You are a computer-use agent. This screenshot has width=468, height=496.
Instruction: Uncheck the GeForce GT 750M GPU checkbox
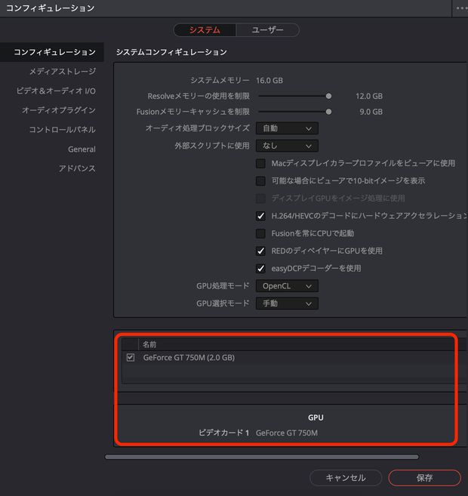(x=131, y=358)
